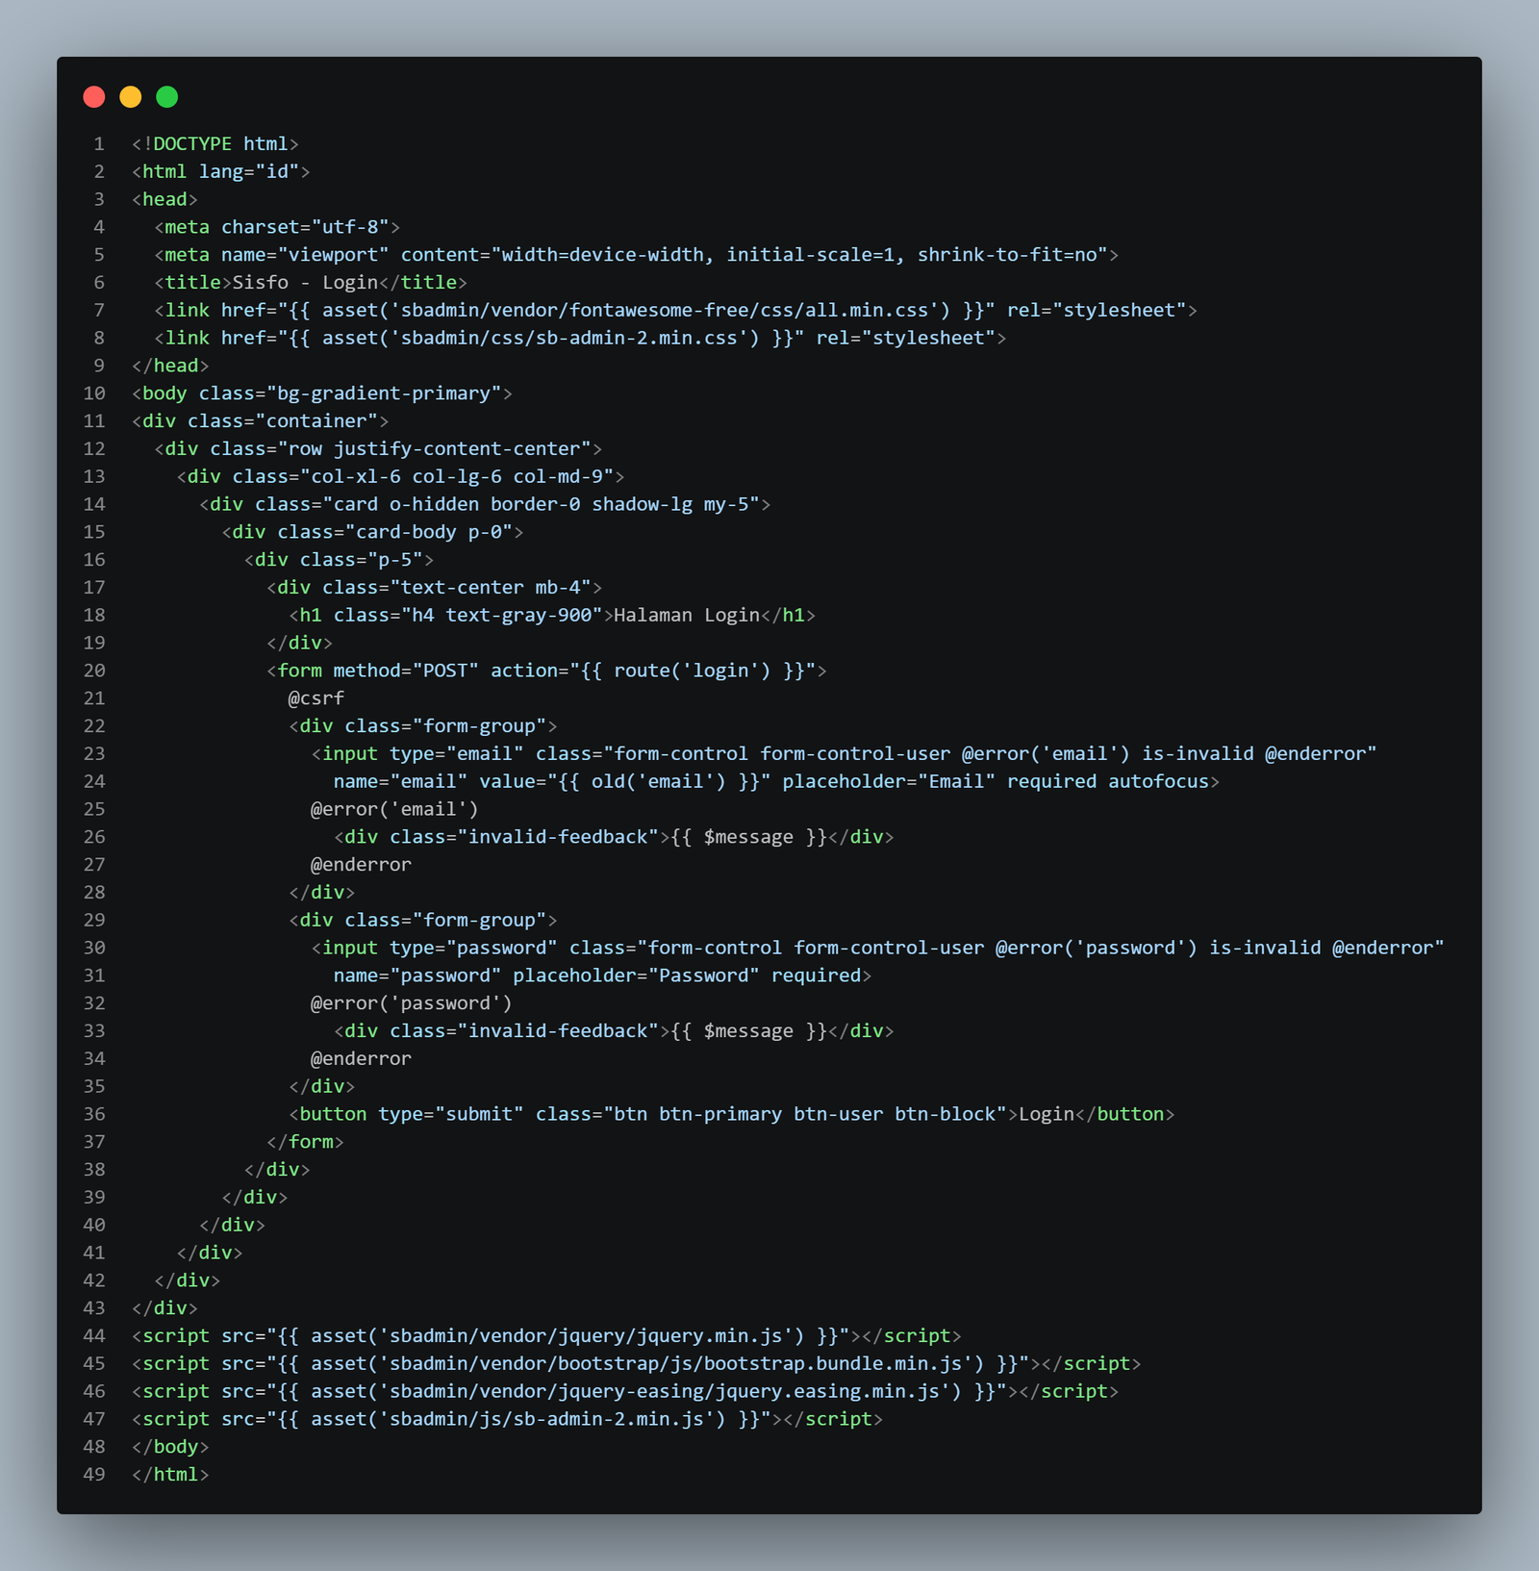Click line number 49

(x=94, y=1476)
